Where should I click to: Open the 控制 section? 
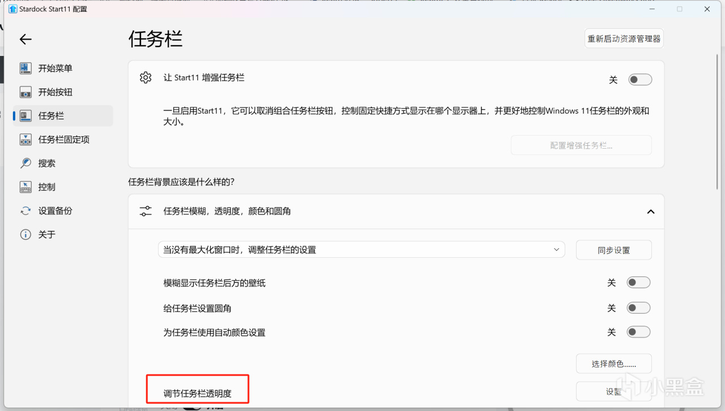tap(63, 187)
